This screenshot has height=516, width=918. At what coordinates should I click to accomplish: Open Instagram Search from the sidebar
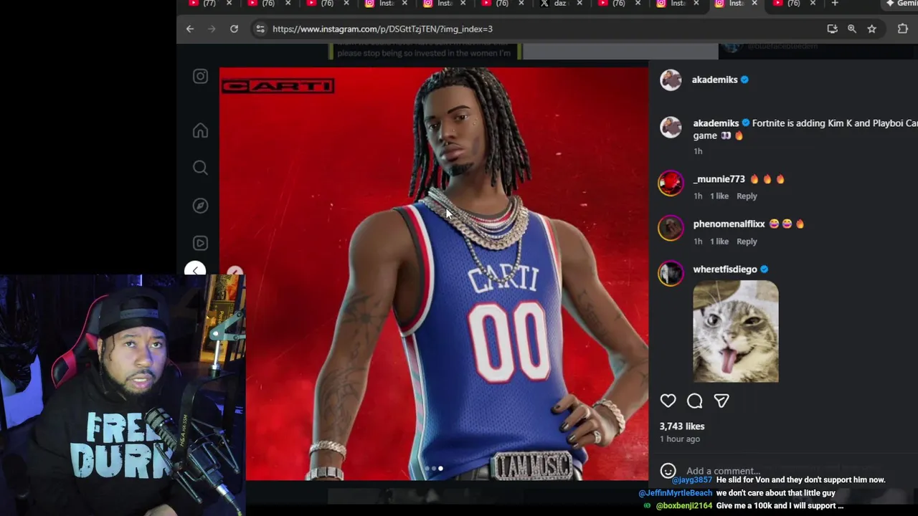point(200,168)
